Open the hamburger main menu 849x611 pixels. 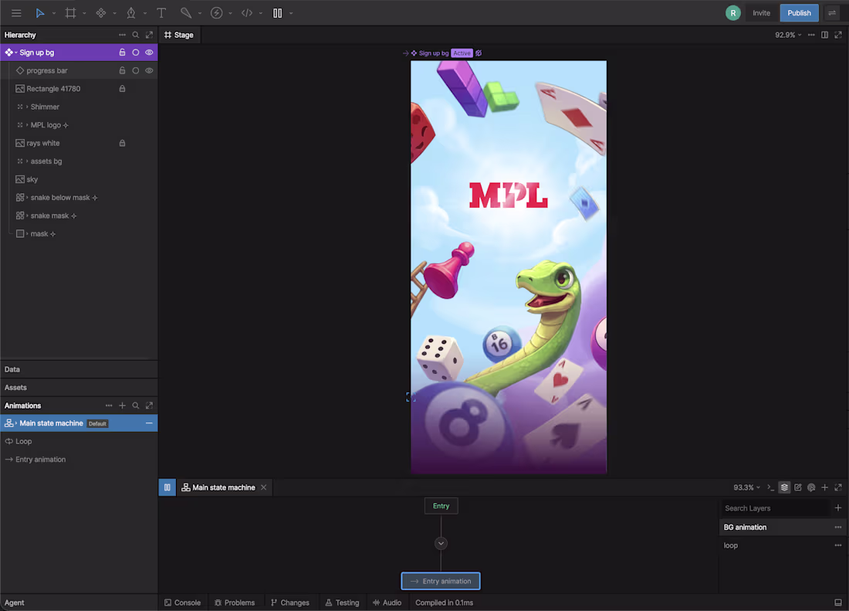pos(16,13)
